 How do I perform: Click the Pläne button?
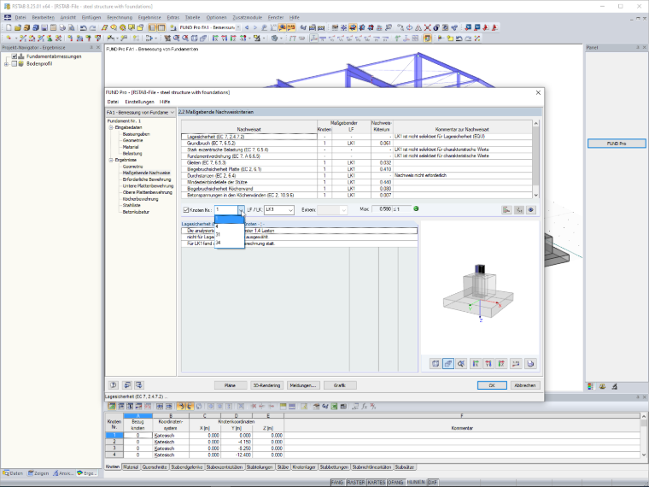pos(230,385)
